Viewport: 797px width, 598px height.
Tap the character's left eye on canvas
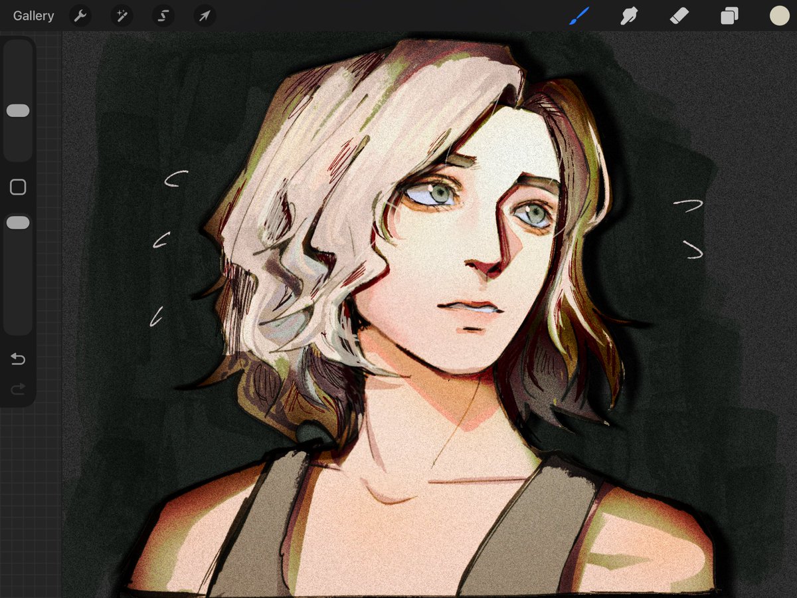(x=533, y=214)
